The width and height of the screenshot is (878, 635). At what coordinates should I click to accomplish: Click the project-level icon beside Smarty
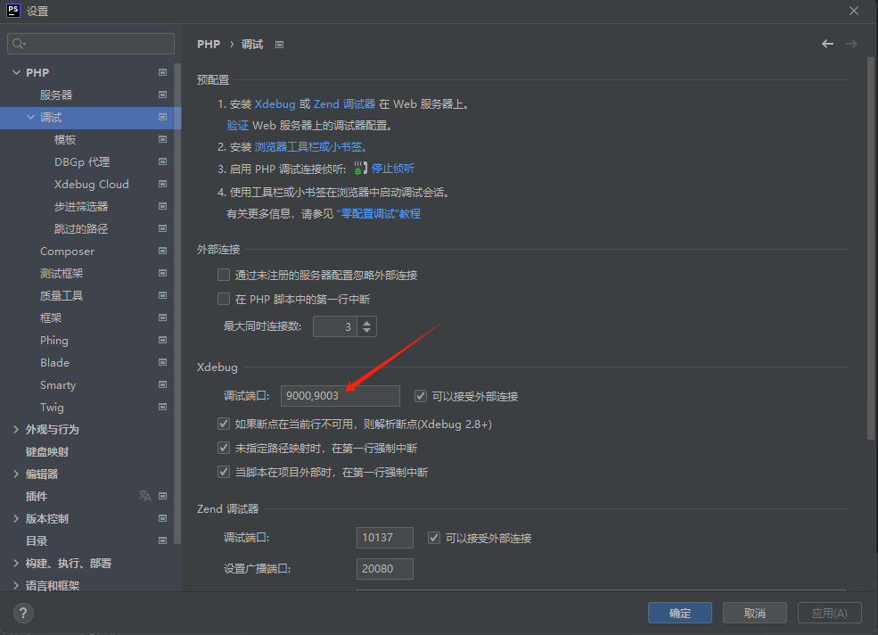pyautogui.click(x=162, y=384)
